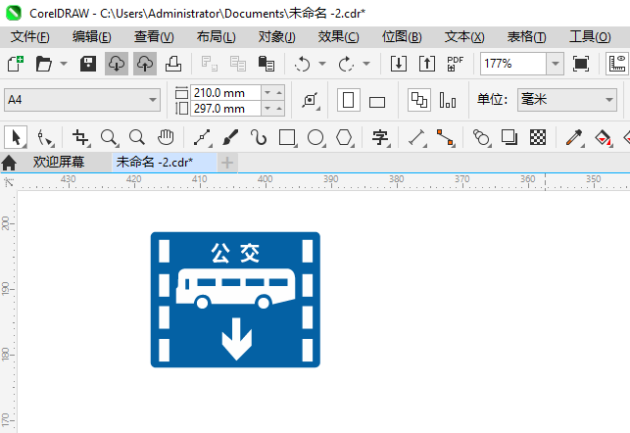Open a file with the folder icon
The width and height of the screenshot is (630, 433).
point(44,64)
